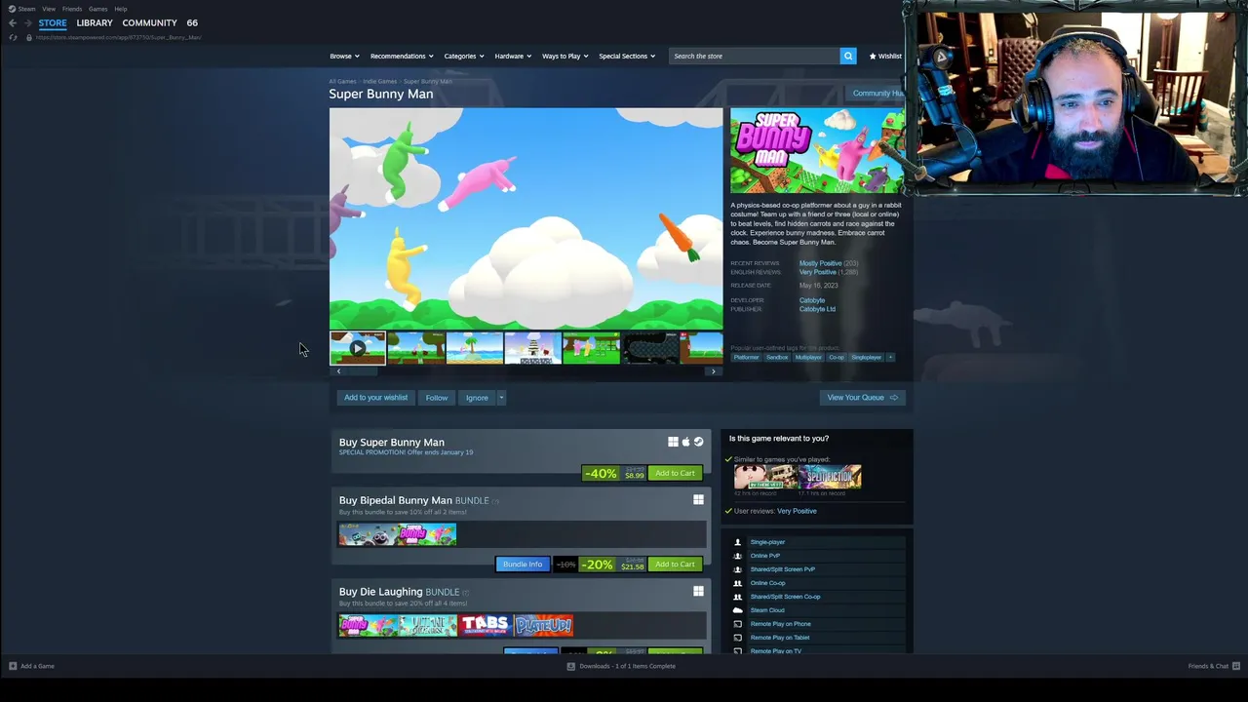Click the Catobyte Ltd publisher link

[817, 309]
